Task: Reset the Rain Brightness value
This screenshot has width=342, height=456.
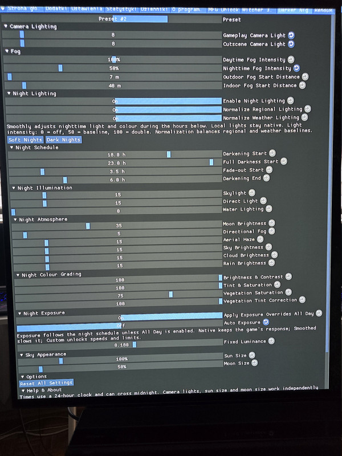Action: click(271, 263)
